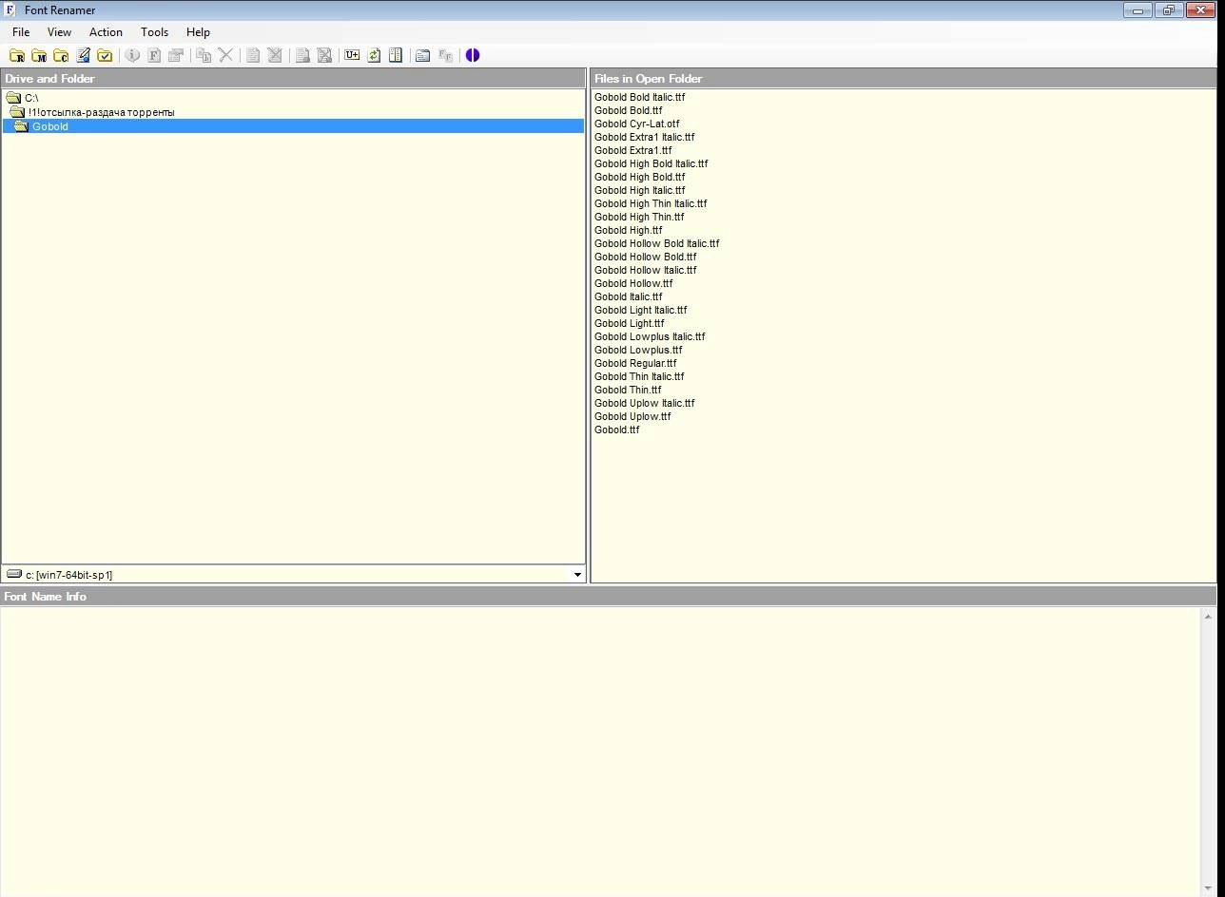Click the U+ Unicode toolbar icon
The height and width of the screenshot is (897, 1225).
point(352,55)
